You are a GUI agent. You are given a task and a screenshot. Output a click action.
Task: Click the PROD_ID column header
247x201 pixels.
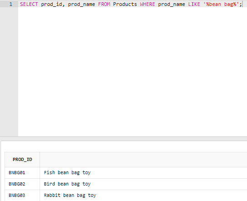click(x=22, y=160)
